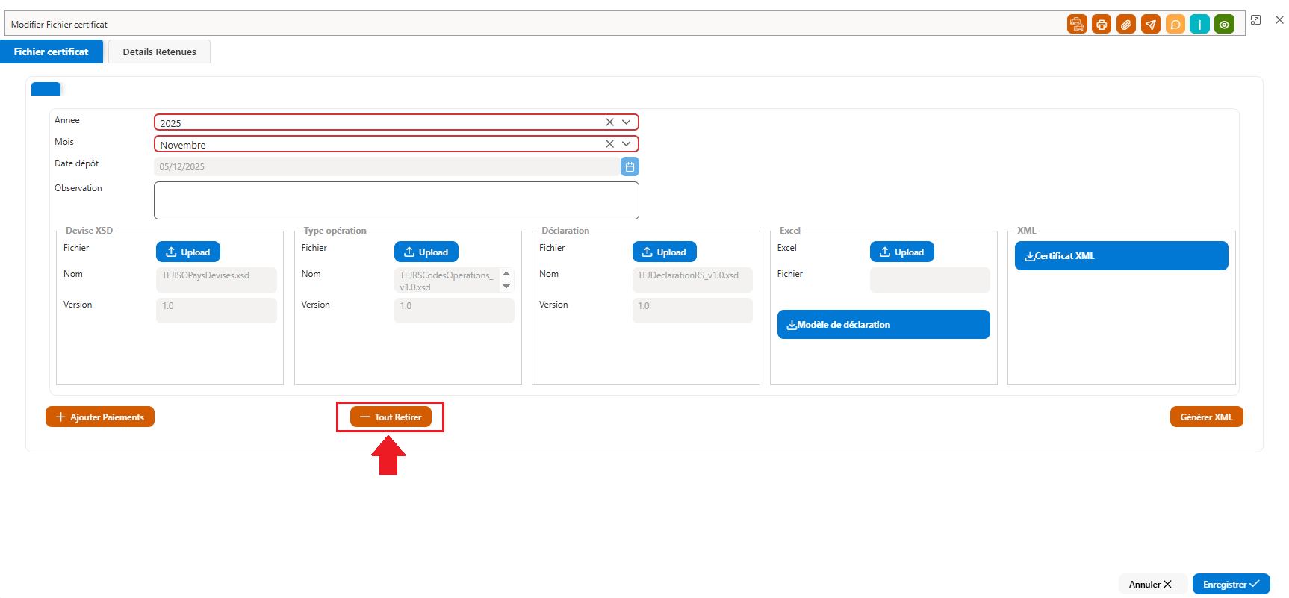Expand the Annee dropdown arrow
Viewport: 1289px width, 598px height.
click(627, 122)
